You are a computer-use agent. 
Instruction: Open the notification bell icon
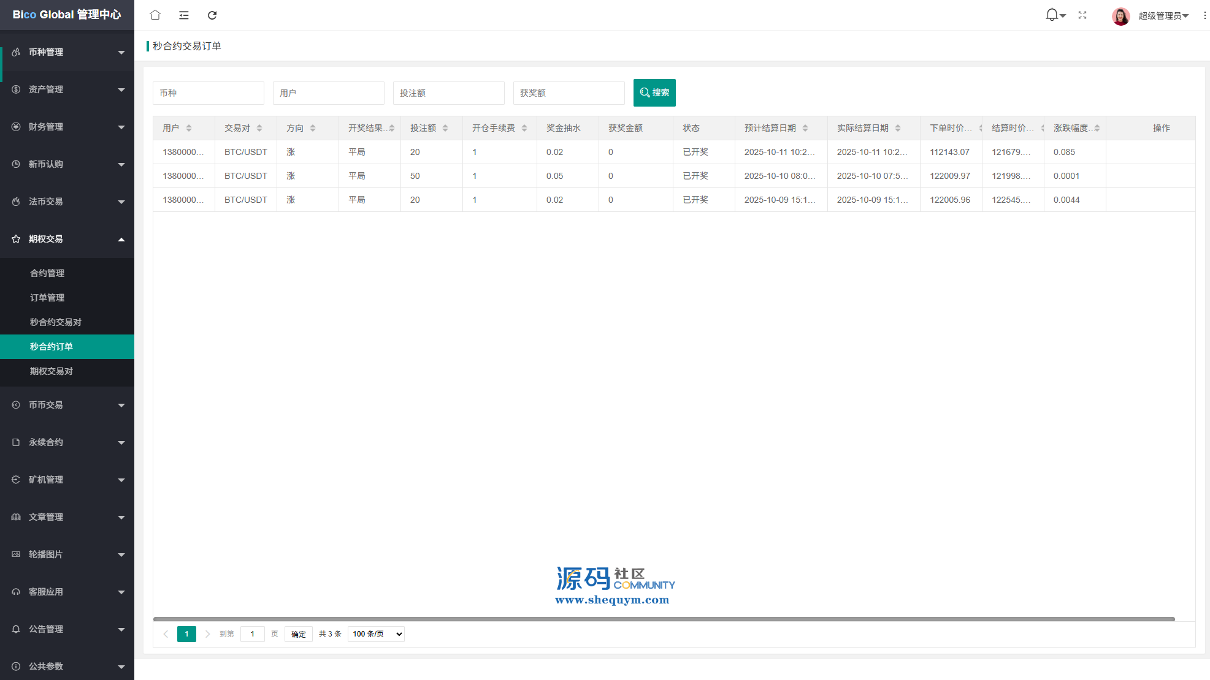pyautogui.click(x=1052, y=15)
